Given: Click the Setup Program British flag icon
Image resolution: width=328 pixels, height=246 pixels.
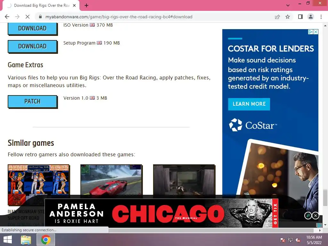Looking at the screenshot, I should pos(99,43).
